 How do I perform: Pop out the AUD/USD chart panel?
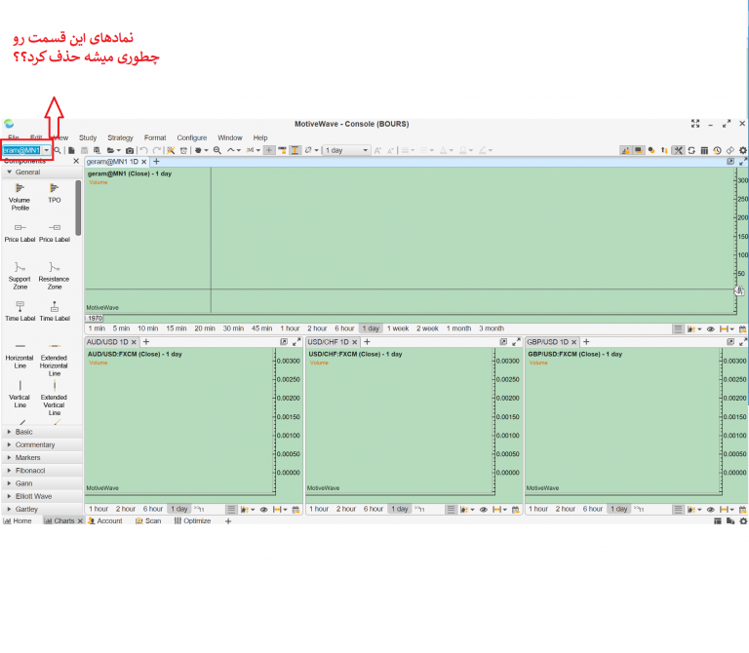(x=284, y=342)
